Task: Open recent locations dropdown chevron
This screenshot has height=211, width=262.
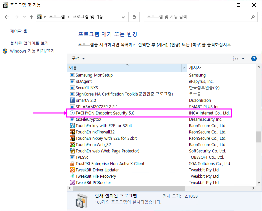Action: click(x=24, y=17)
